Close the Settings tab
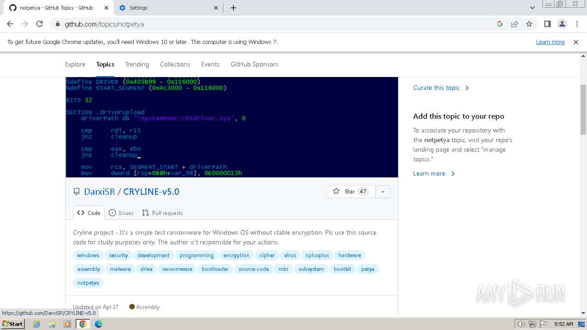This screenshot has height=330, width=587. click(216, 8)
